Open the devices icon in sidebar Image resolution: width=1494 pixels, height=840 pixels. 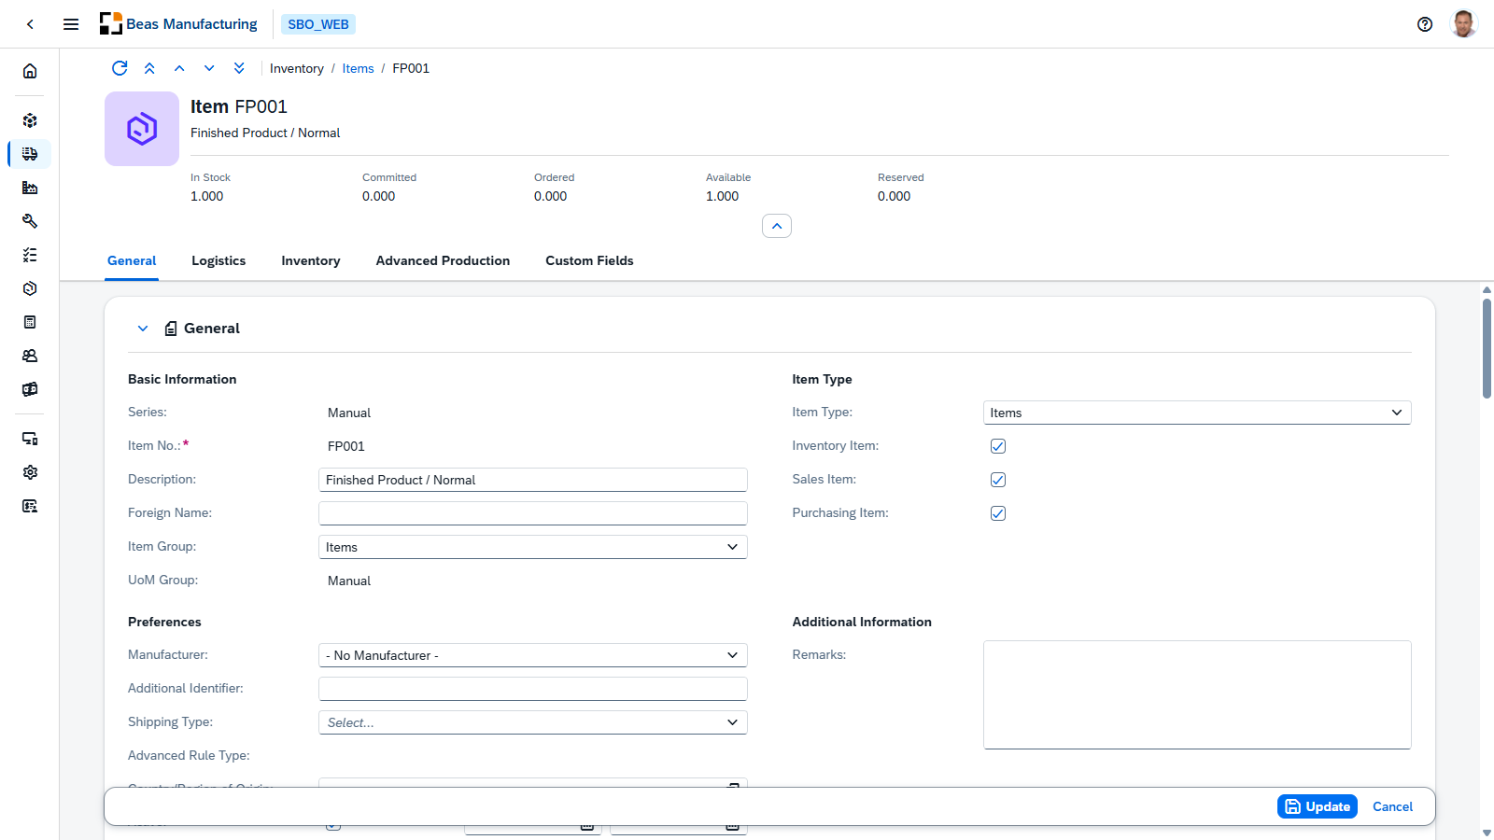30,439
